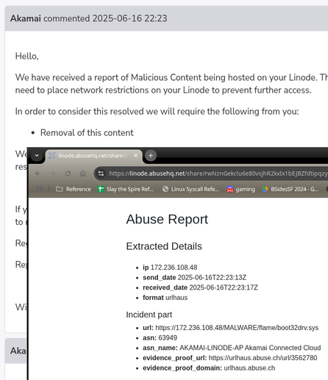Click the format urlhaus entry
This screenshot has height=380, width=328.
[x=165, y=298]
